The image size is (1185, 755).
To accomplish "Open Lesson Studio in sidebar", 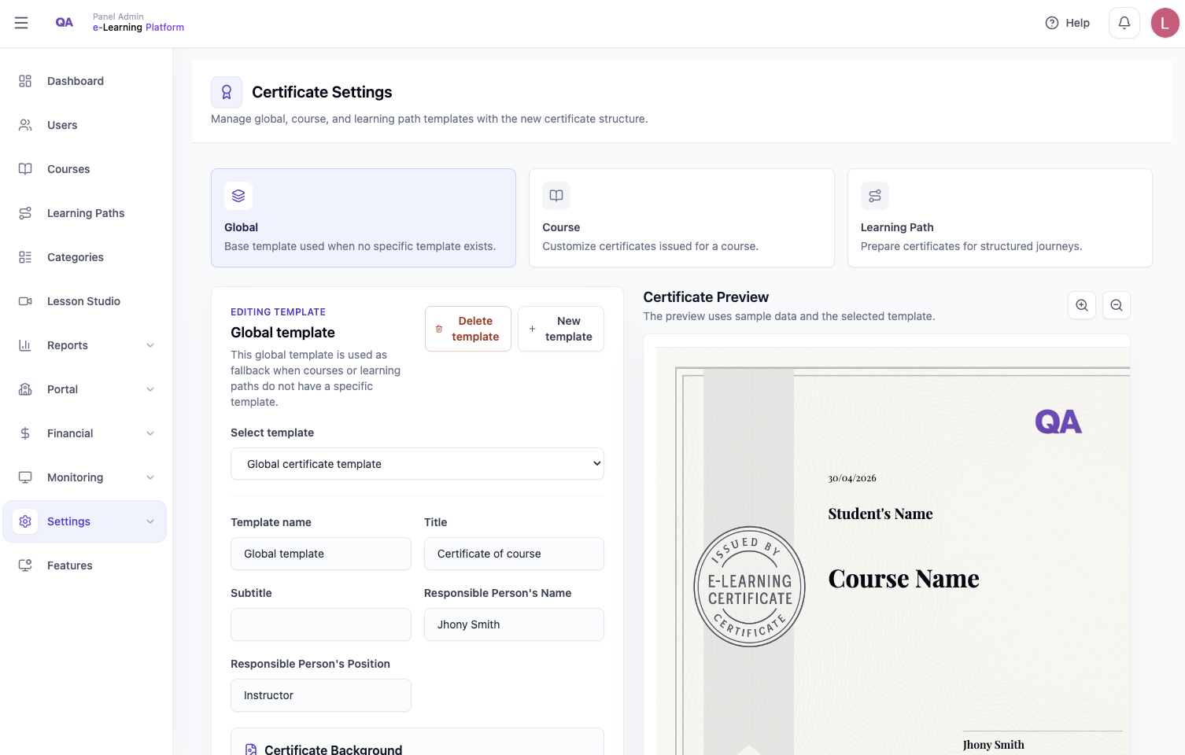I will [x=85, y=301].
